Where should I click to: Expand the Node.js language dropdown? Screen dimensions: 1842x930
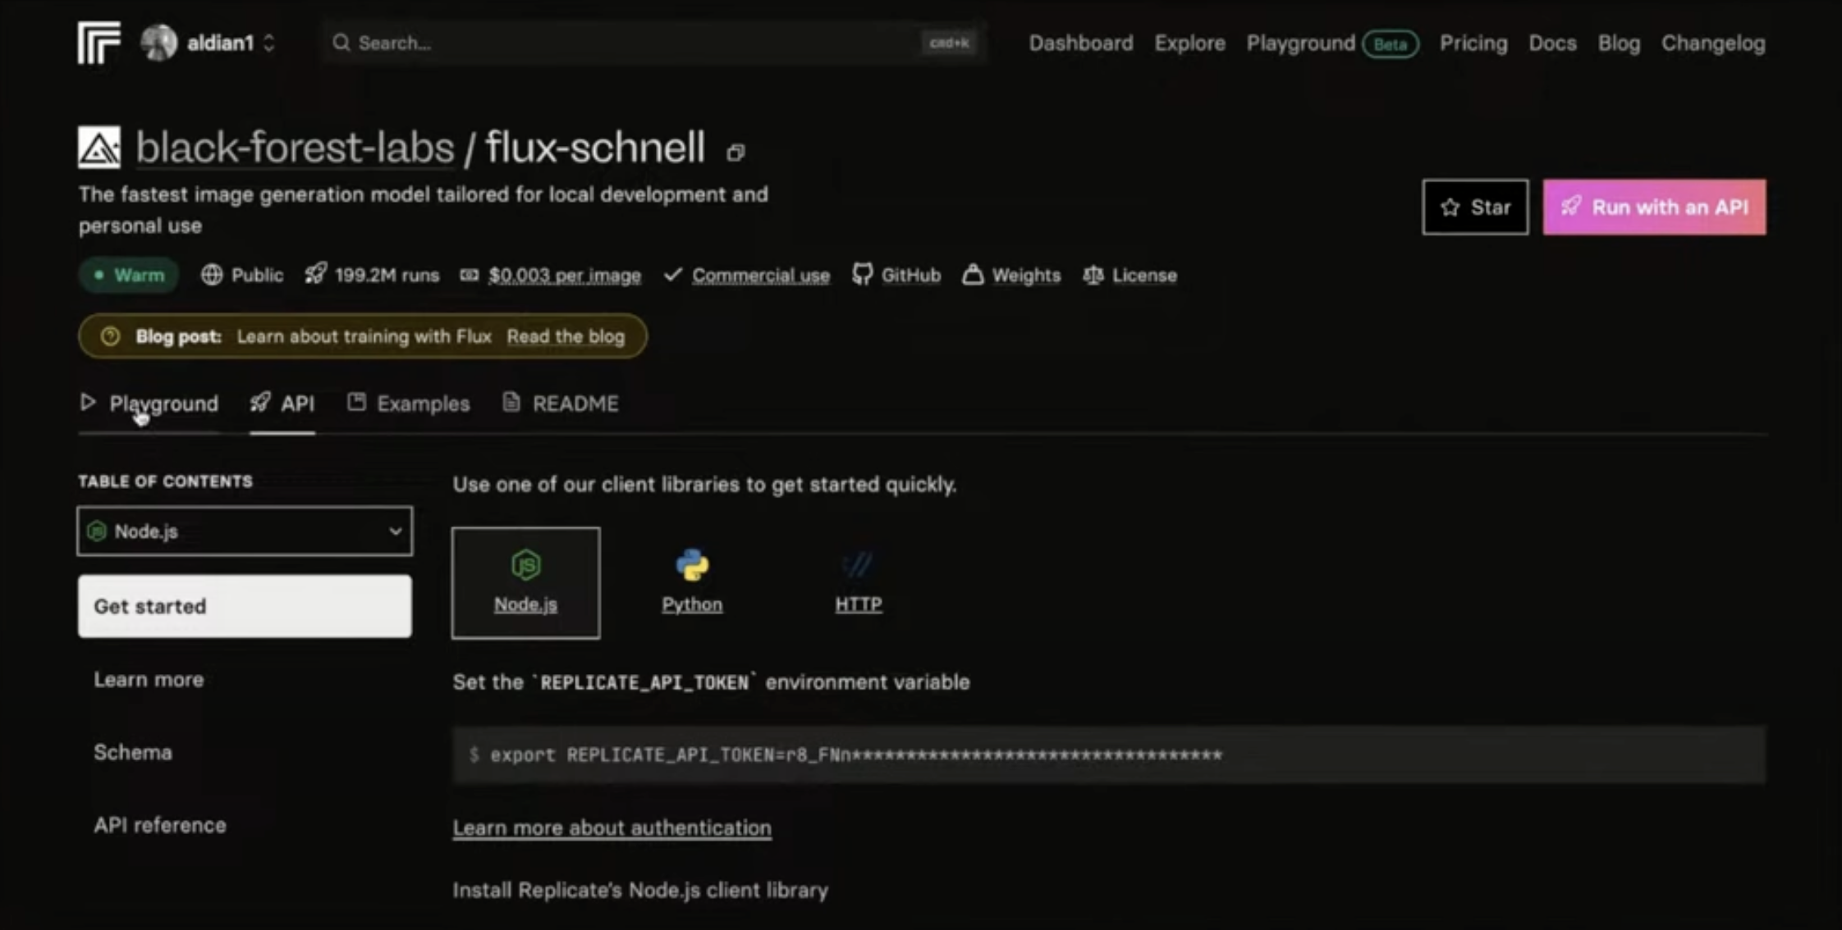click(x=245, y=531)
